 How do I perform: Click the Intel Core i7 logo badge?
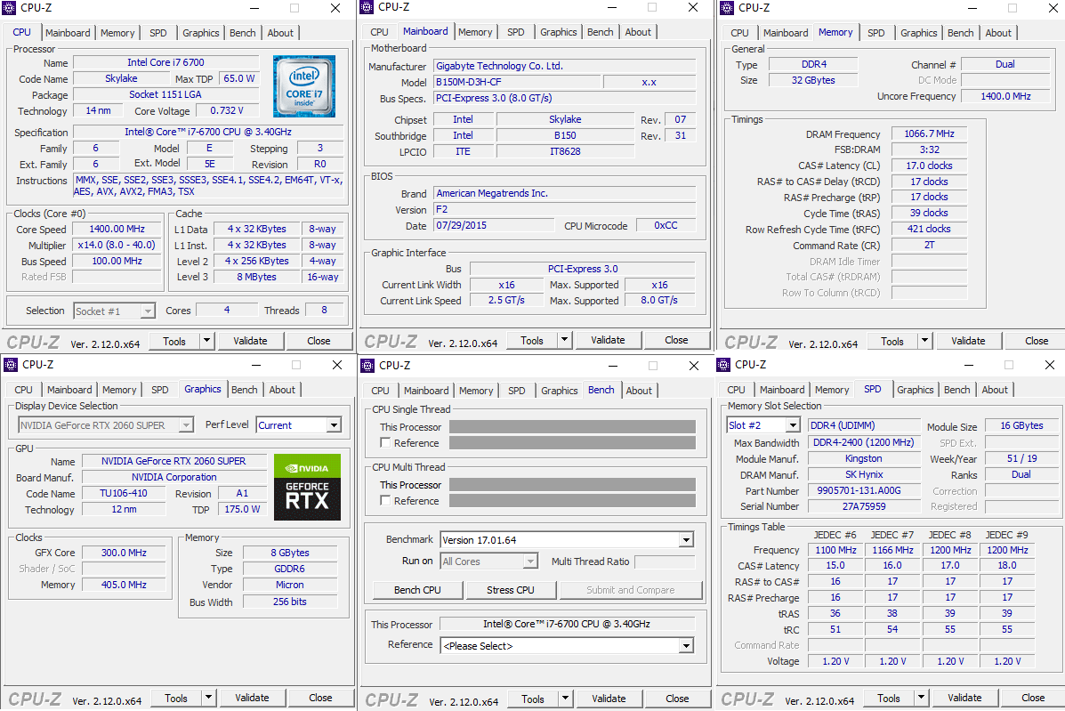point(304,86)
